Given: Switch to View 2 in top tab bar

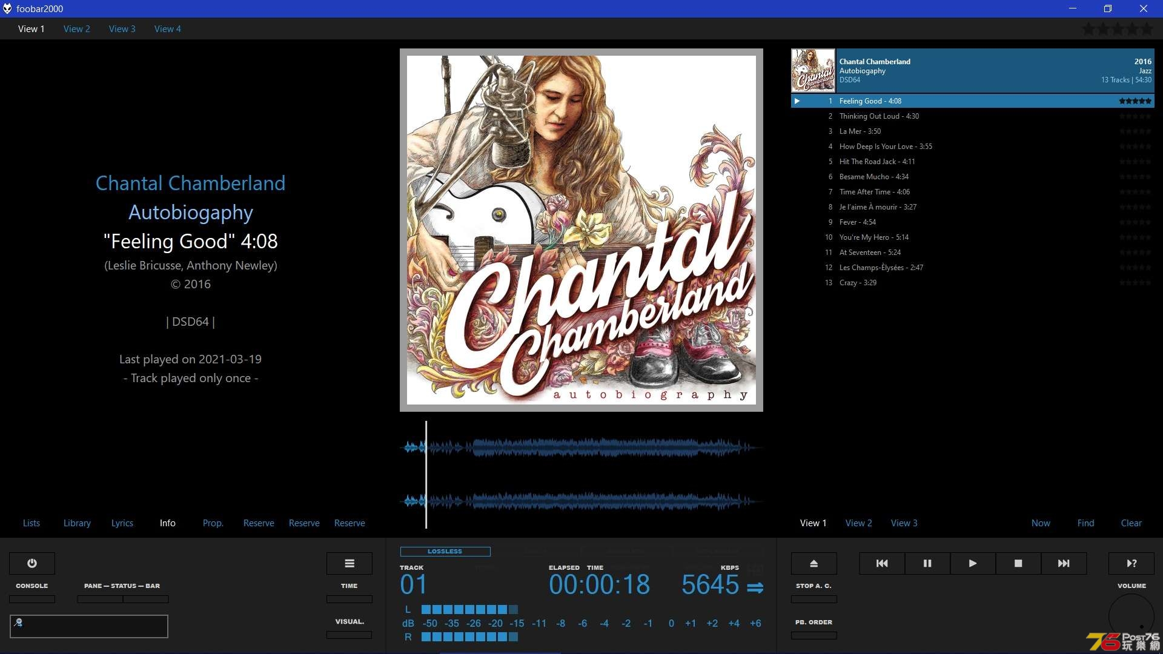Looking at the screenshot, I should pos(77,29).
